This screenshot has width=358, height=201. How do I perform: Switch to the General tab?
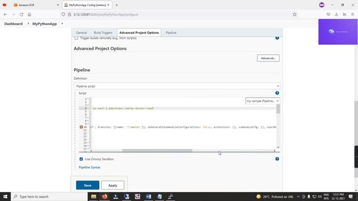[x=82, y=32]
